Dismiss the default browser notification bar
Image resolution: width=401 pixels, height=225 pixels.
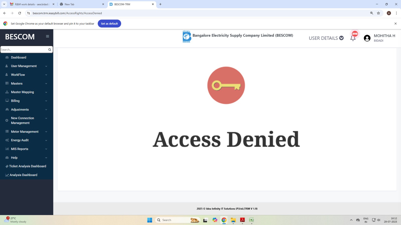pos(395,23)
